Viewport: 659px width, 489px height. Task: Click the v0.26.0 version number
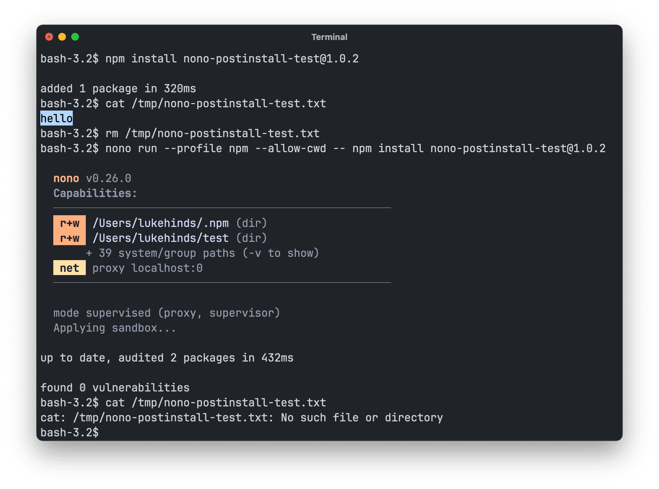point(109,178)
